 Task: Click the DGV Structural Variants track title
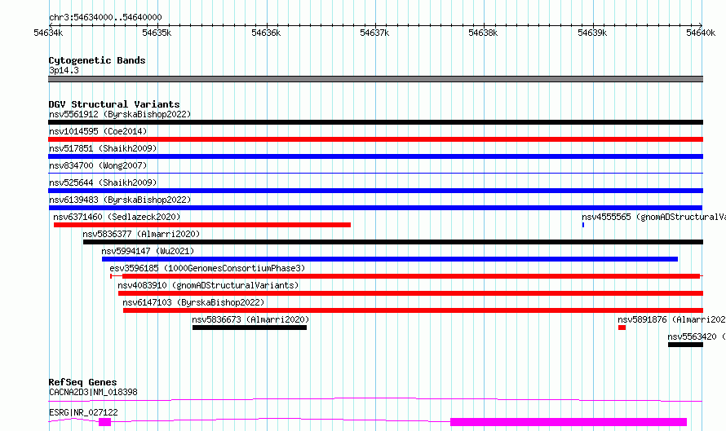(x=114, y=104)
